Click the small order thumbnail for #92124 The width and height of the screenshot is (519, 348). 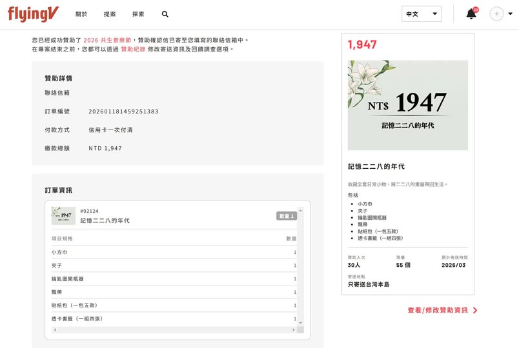63,216
